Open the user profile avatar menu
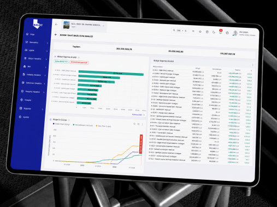 pyautogui.click(x=235, y=33)
